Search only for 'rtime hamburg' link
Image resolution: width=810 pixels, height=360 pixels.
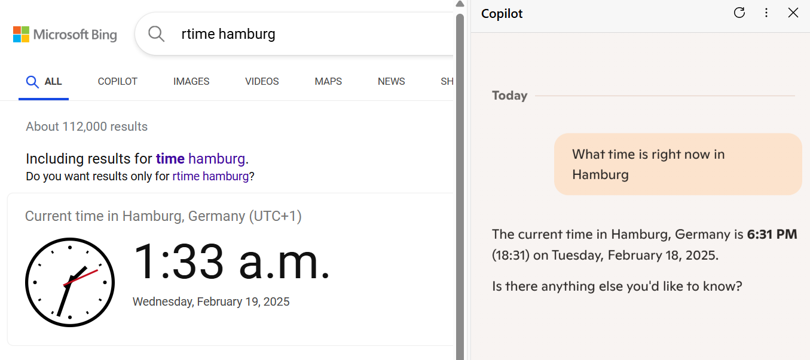(x=210, y=177)
